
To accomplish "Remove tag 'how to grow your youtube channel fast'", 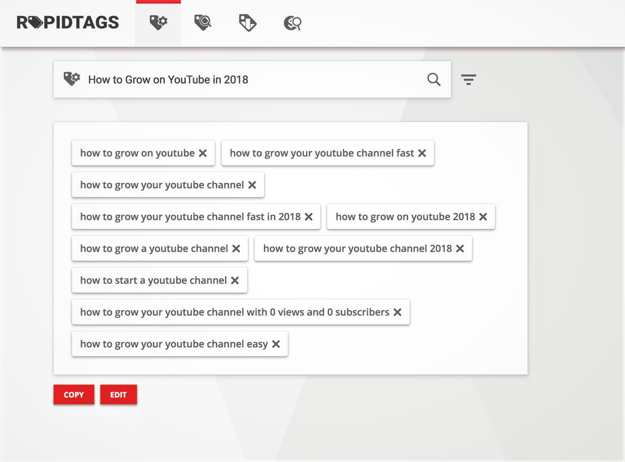I will click(422, 153).
